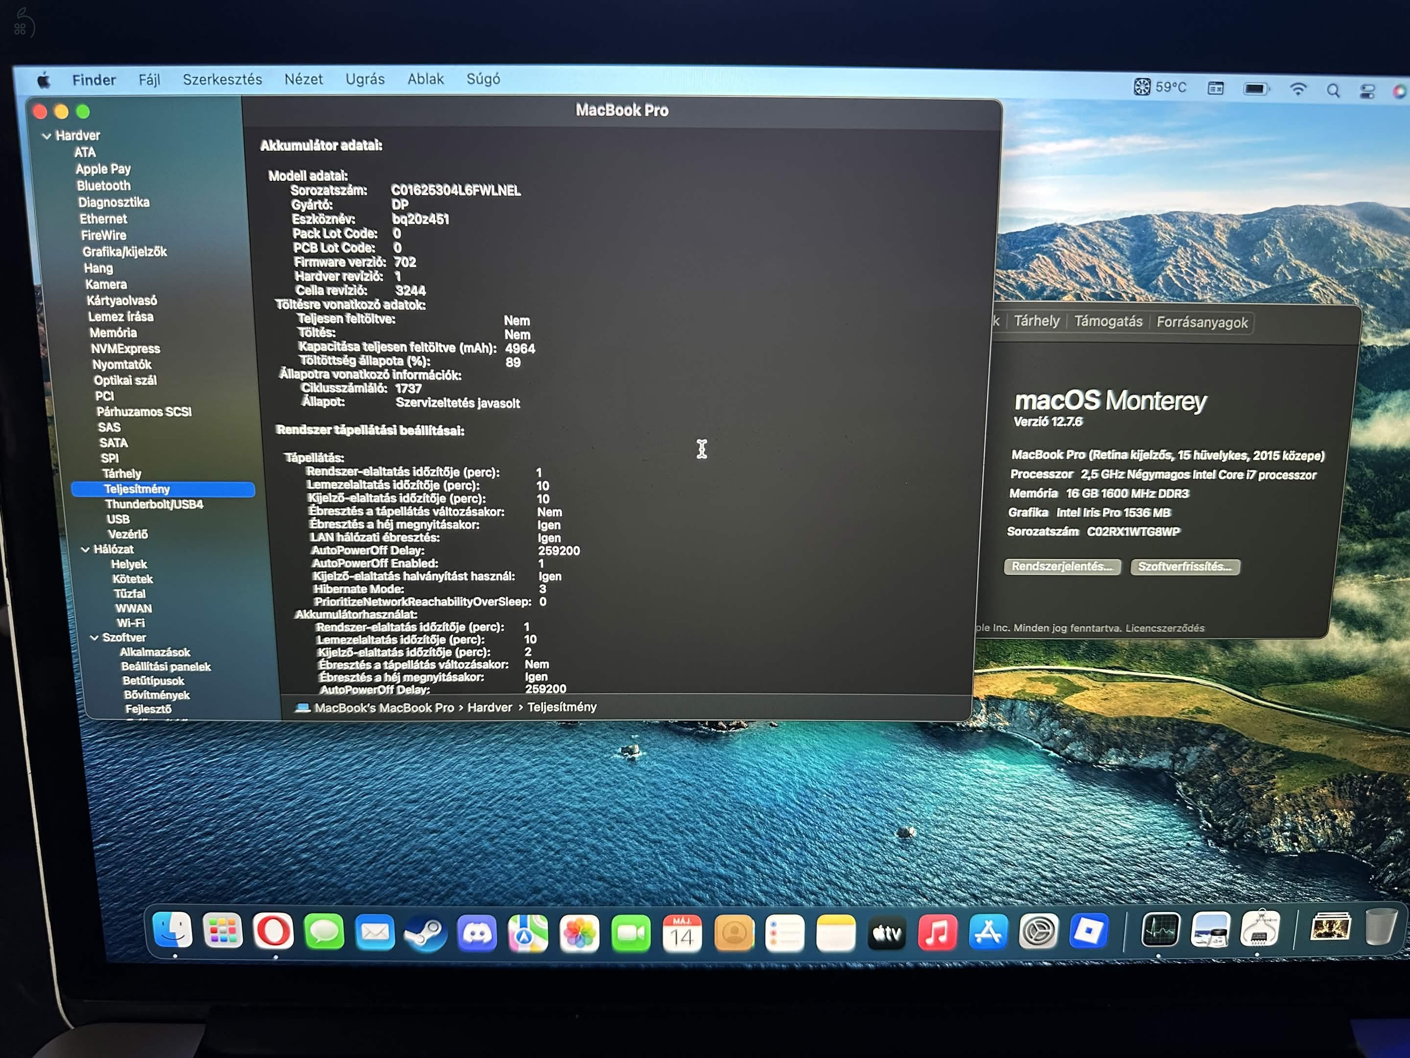This screenshot has height=1058, width=1410.
Task: Open Spotlight search magnifier in menu bar
Action: 1333,90
